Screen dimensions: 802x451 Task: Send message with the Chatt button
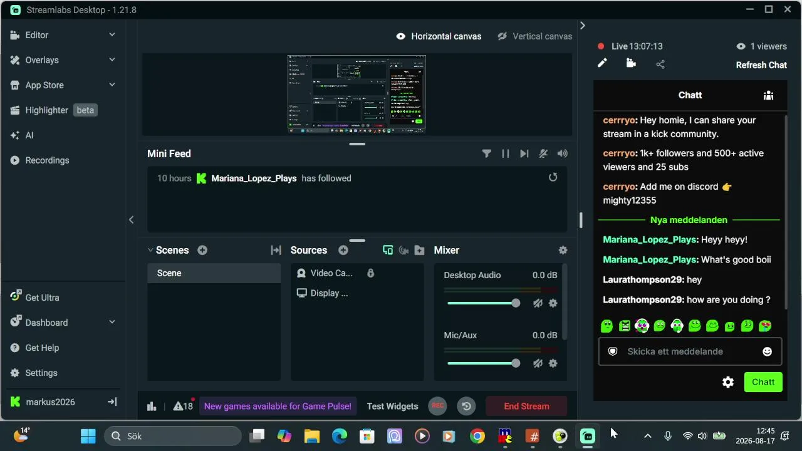tap(763, 382)
